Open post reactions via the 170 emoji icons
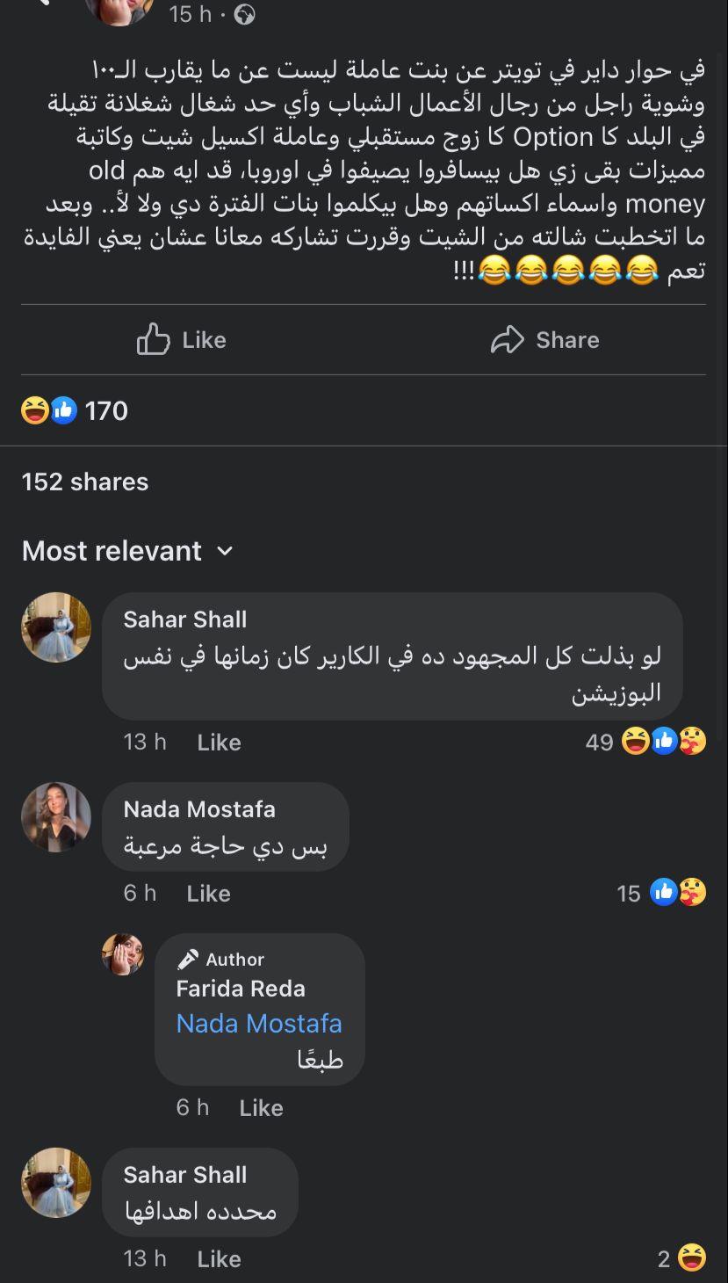The height and width of the screenshot is (1283, 728). (x=49, y=410)
